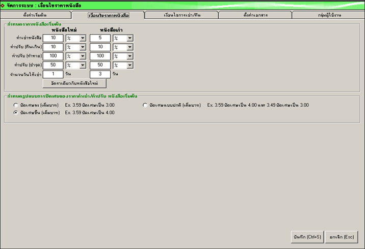Click old book overdue fine field

pos(100,47)
